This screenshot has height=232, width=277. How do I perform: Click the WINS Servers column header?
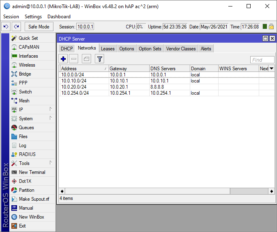tap(238, 69)
